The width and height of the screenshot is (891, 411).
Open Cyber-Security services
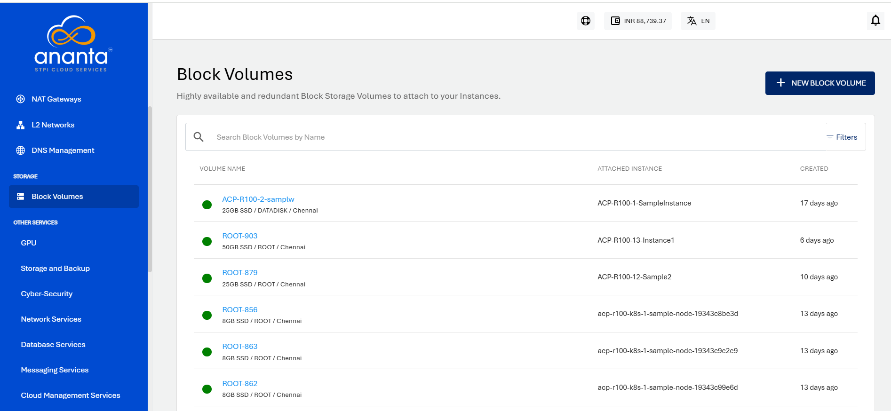47,293
